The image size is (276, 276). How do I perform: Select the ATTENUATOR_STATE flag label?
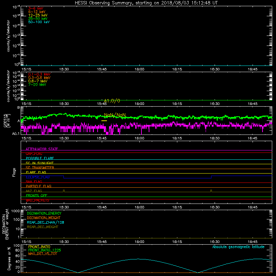point(42,149)
